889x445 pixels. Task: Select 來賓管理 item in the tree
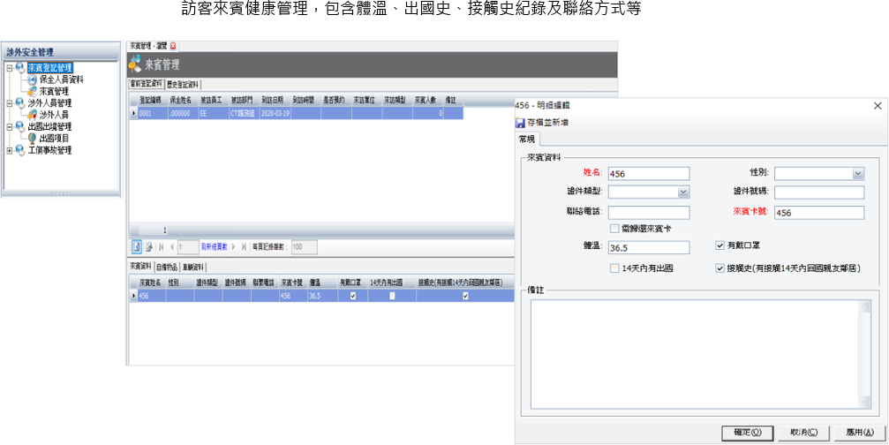tap(53, 91)
